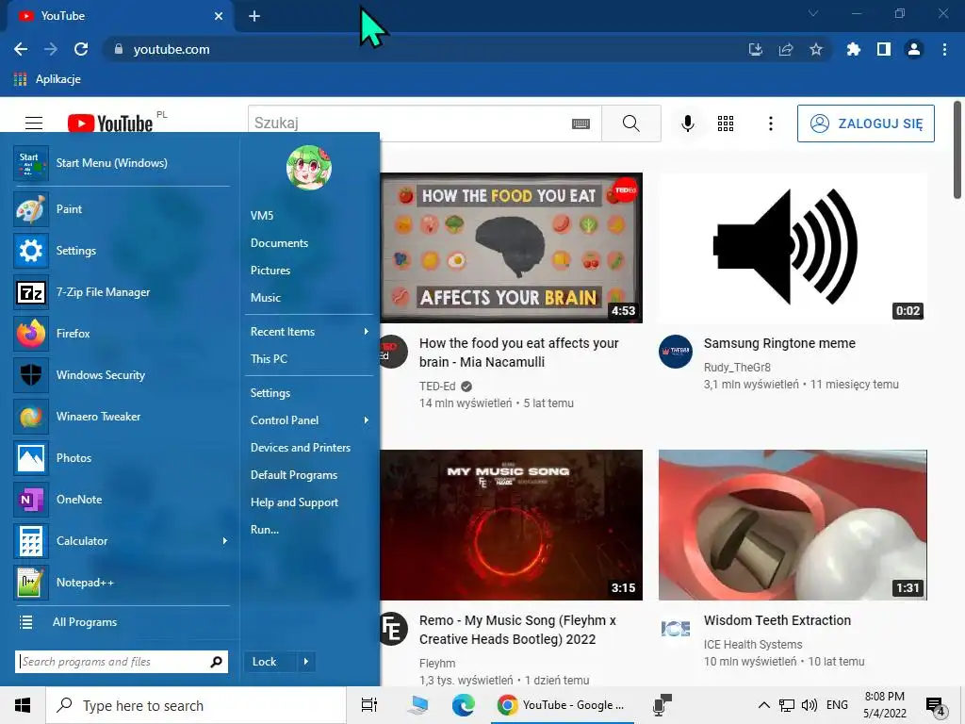Open Task View on taskbar

pyautogui.click(x=369, y=705)
